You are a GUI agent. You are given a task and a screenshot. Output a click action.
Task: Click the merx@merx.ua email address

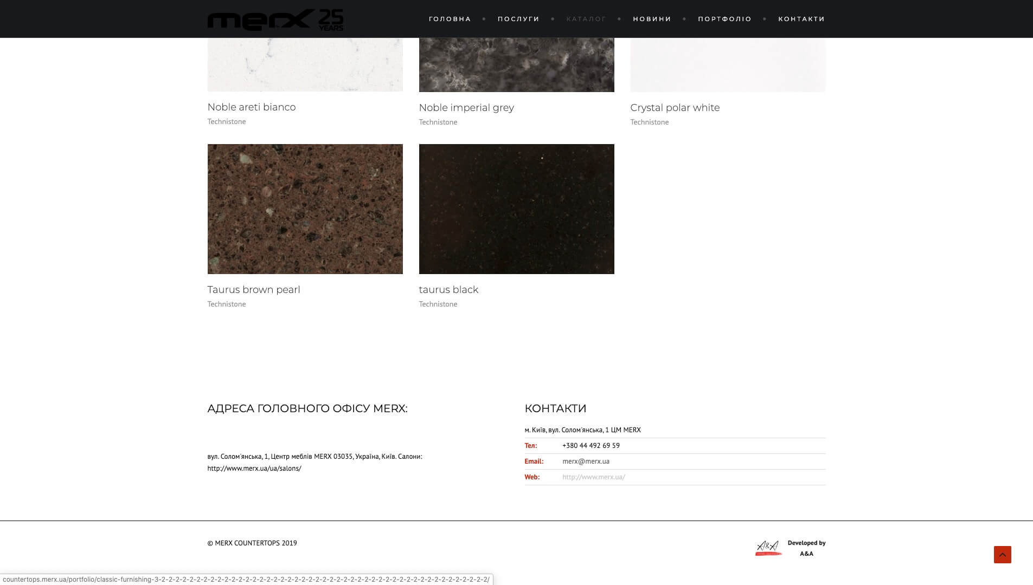point(586,461)
